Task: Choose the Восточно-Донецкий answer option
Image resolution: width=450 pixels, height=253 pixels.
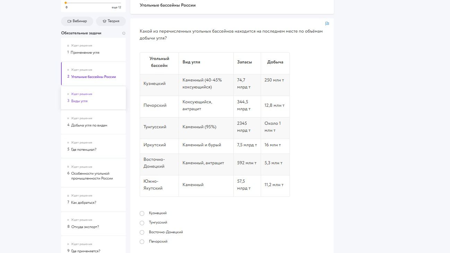Action: click(x=142, y=232)
